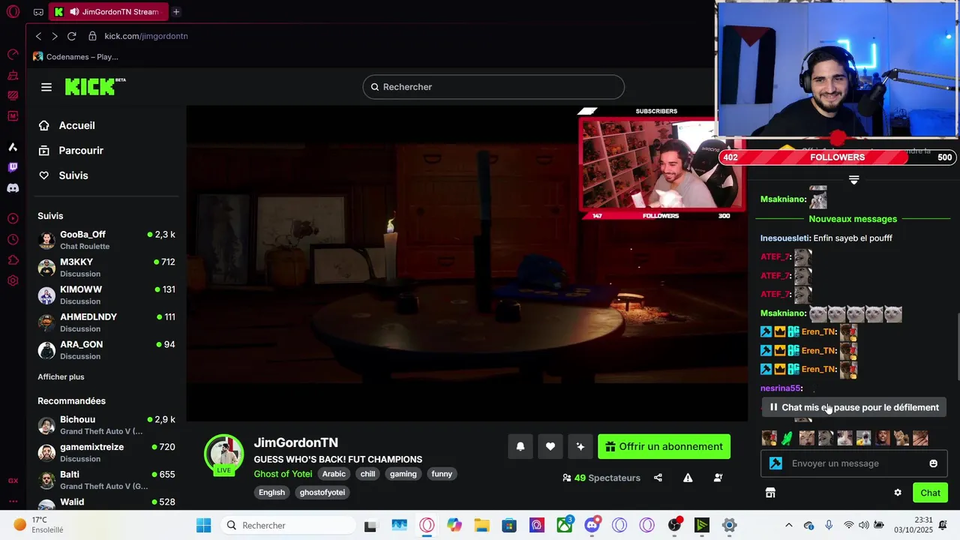The width and height of the screenshot is (960, 540).
Task: Select the English tag
Action: click(x=271, y=493)
